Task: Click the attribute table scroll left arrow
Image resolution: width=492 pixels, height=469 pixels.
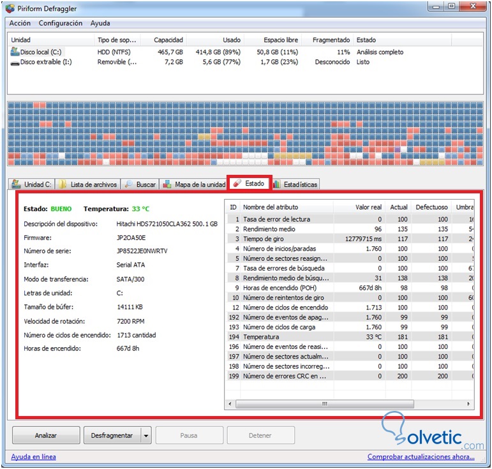Action: pyautogui.click(x=230, y=404)
